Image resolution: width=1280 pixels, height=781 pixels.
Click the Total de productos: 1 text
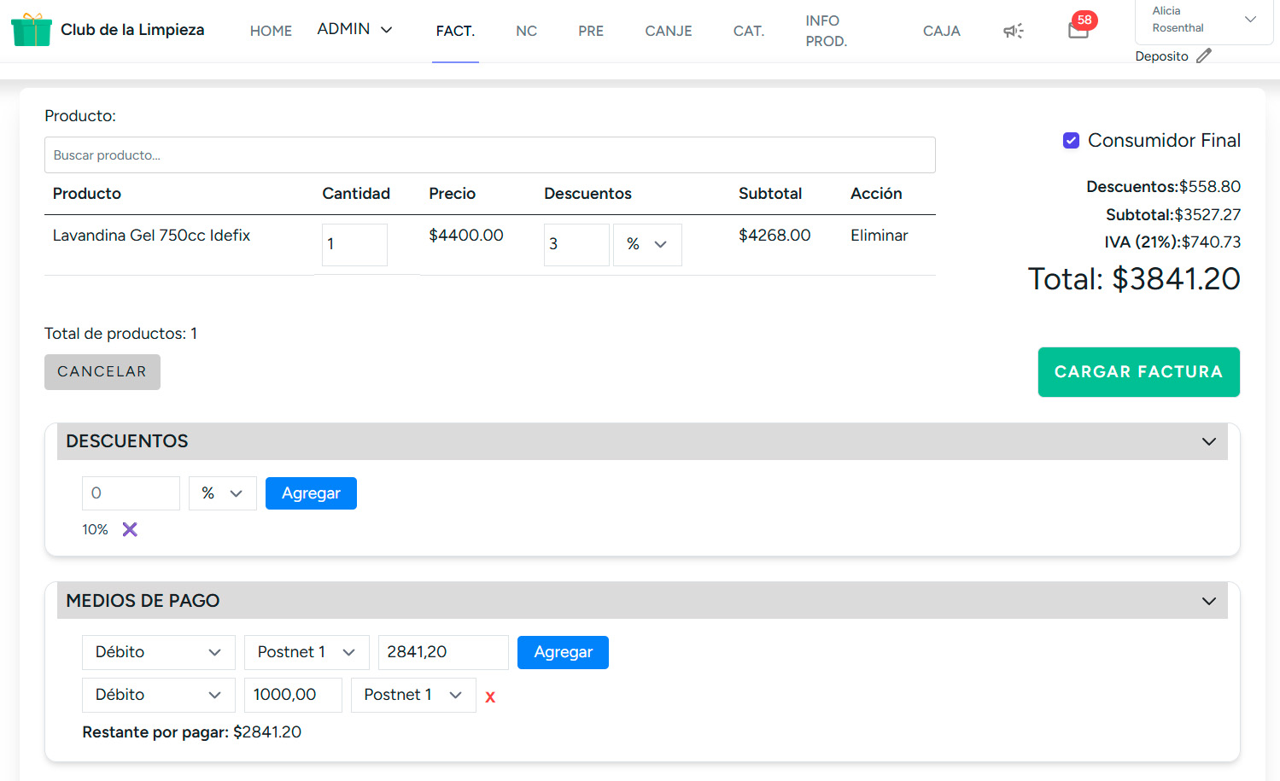coord(121,334)
